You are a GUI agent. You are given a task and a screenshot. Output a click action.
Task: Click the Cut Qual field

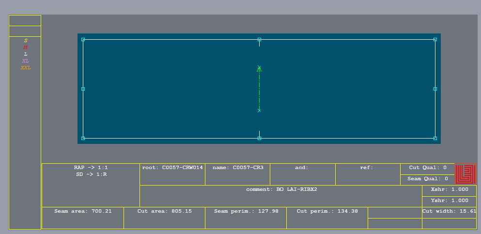[427, 168]
